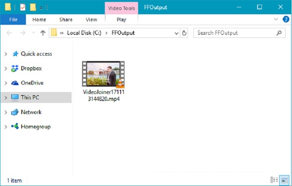Expand the Quick access tree node
The image size is (292, 186).
[x=5, y=54]
